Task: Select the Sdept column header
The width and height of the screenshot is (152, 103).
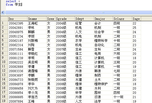Action: pos(84,19)
